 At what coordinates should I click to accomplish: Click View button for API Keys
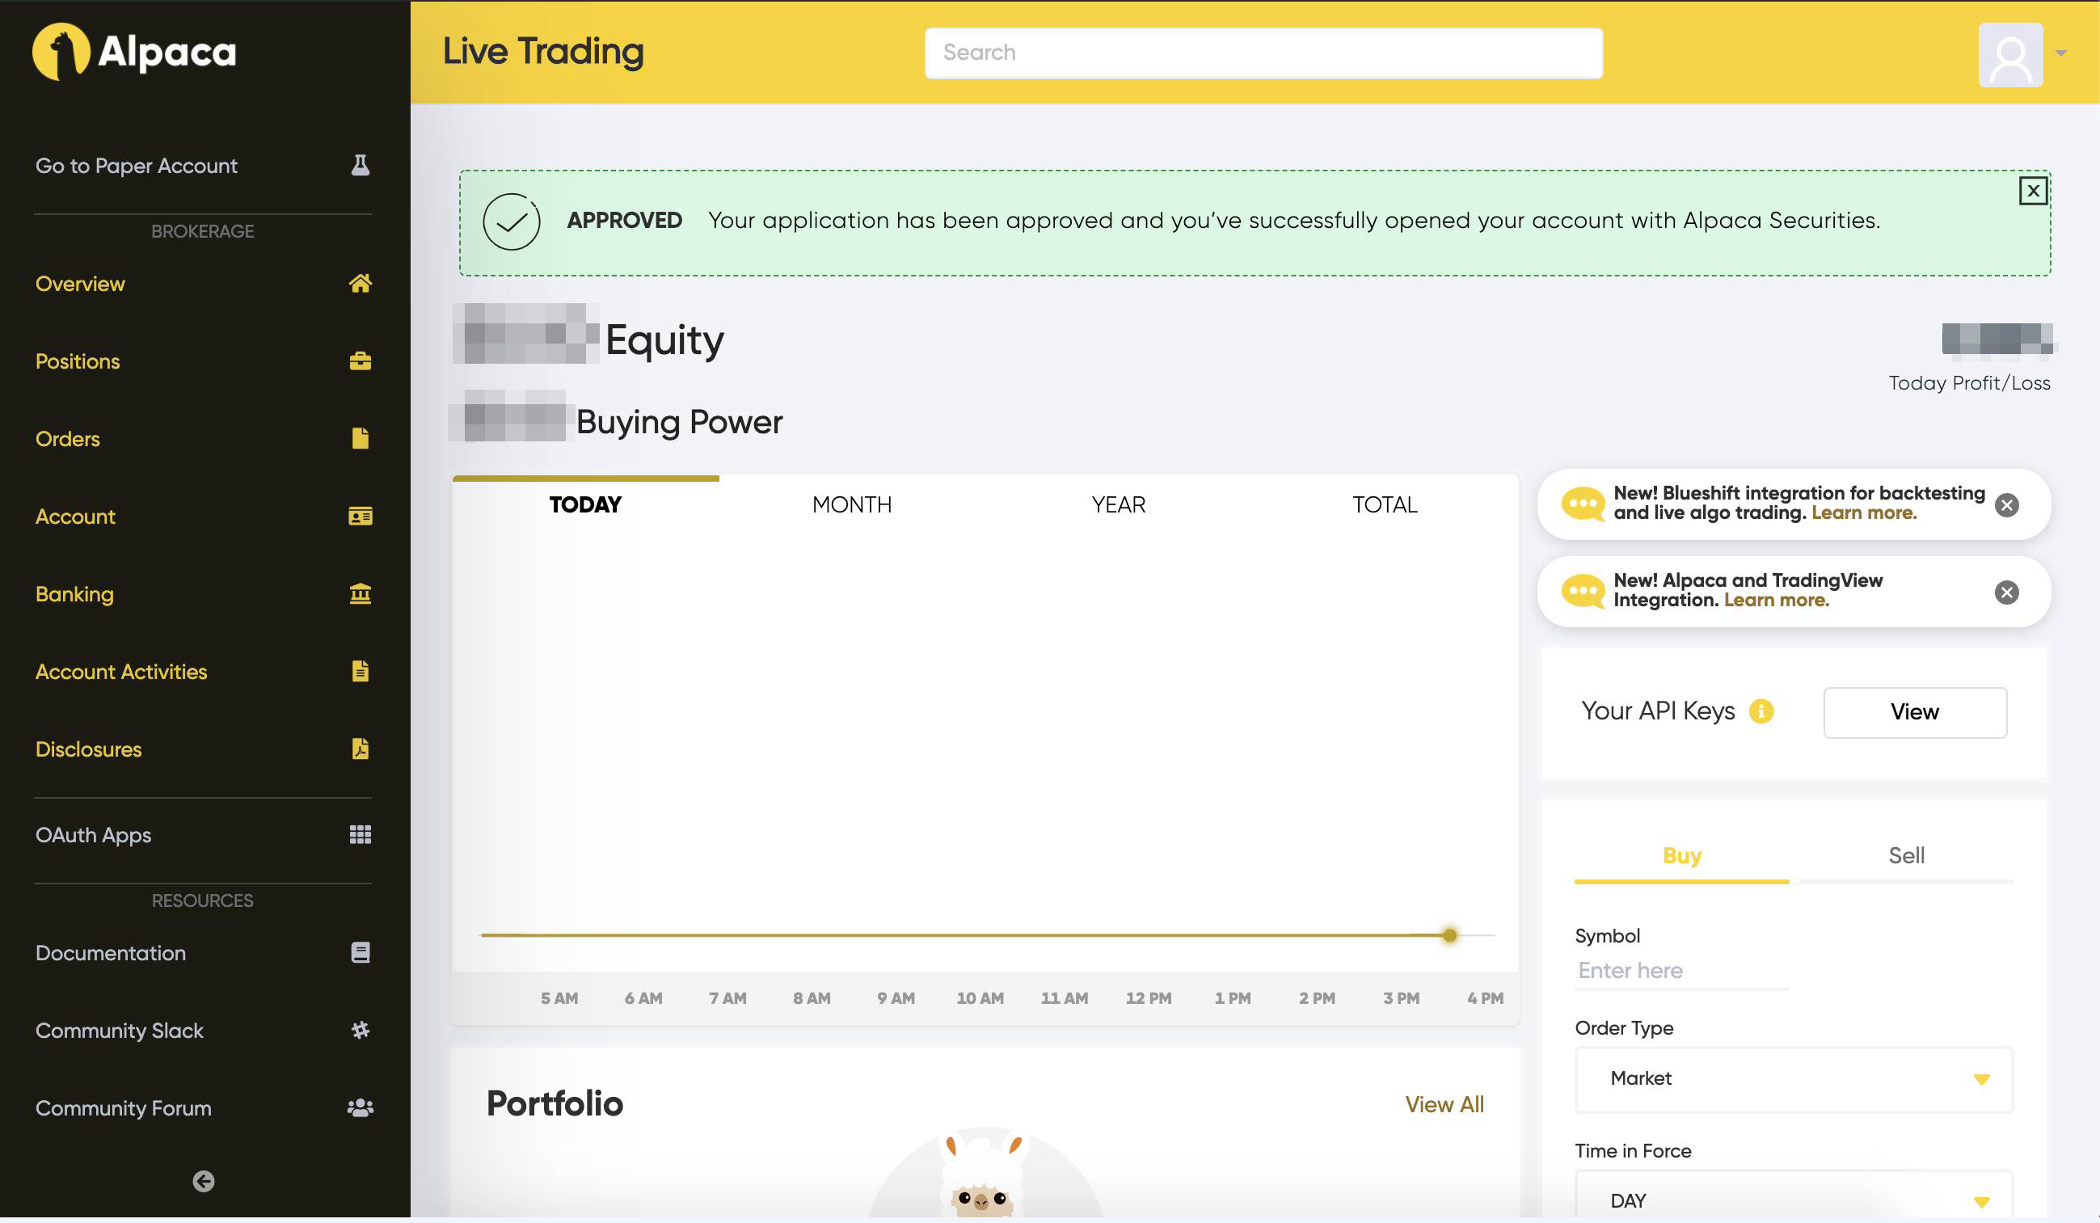1914,712
